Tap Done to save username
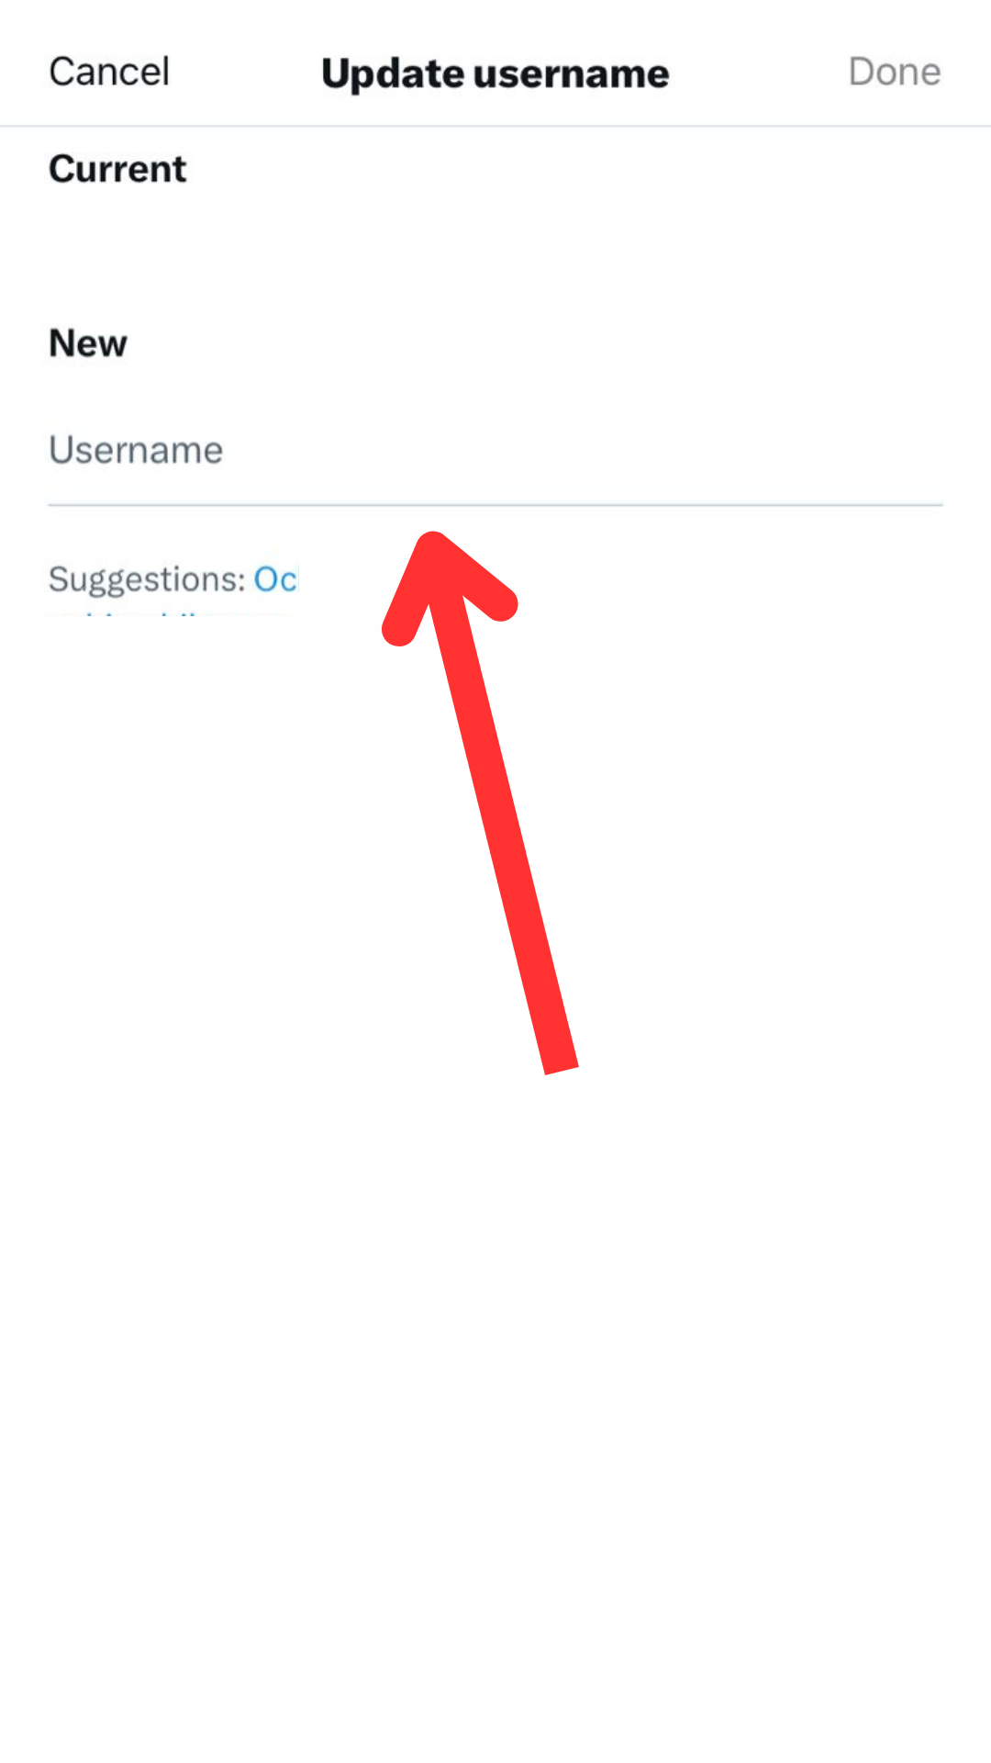991x1763 pixels. tap(895, 72)
